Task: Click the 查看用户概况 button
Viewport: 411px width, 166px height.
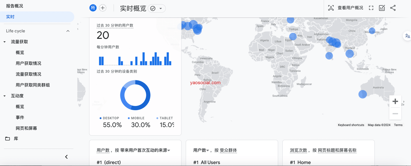Action: point(350,8)
